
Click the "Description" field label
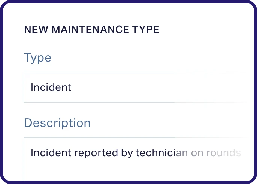point(57,123)
